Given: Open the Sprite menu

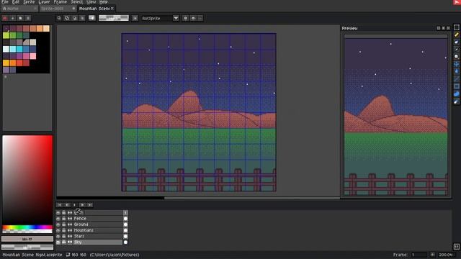Looking at the screenshot, I should point(29,1).
